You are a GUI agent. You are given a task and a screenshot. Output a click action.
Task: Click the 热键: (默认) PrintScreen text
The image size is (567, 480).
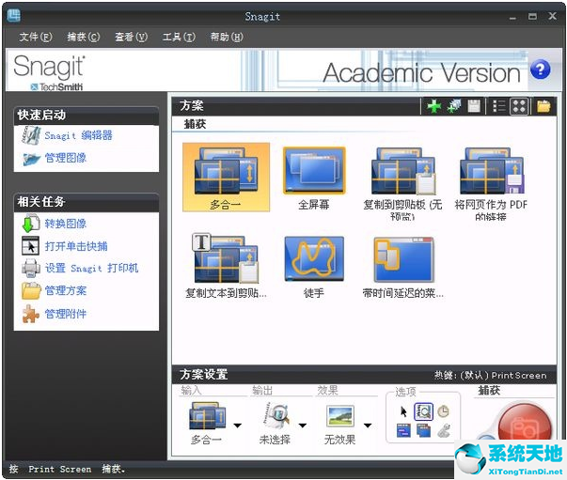(x=491, y=376)
